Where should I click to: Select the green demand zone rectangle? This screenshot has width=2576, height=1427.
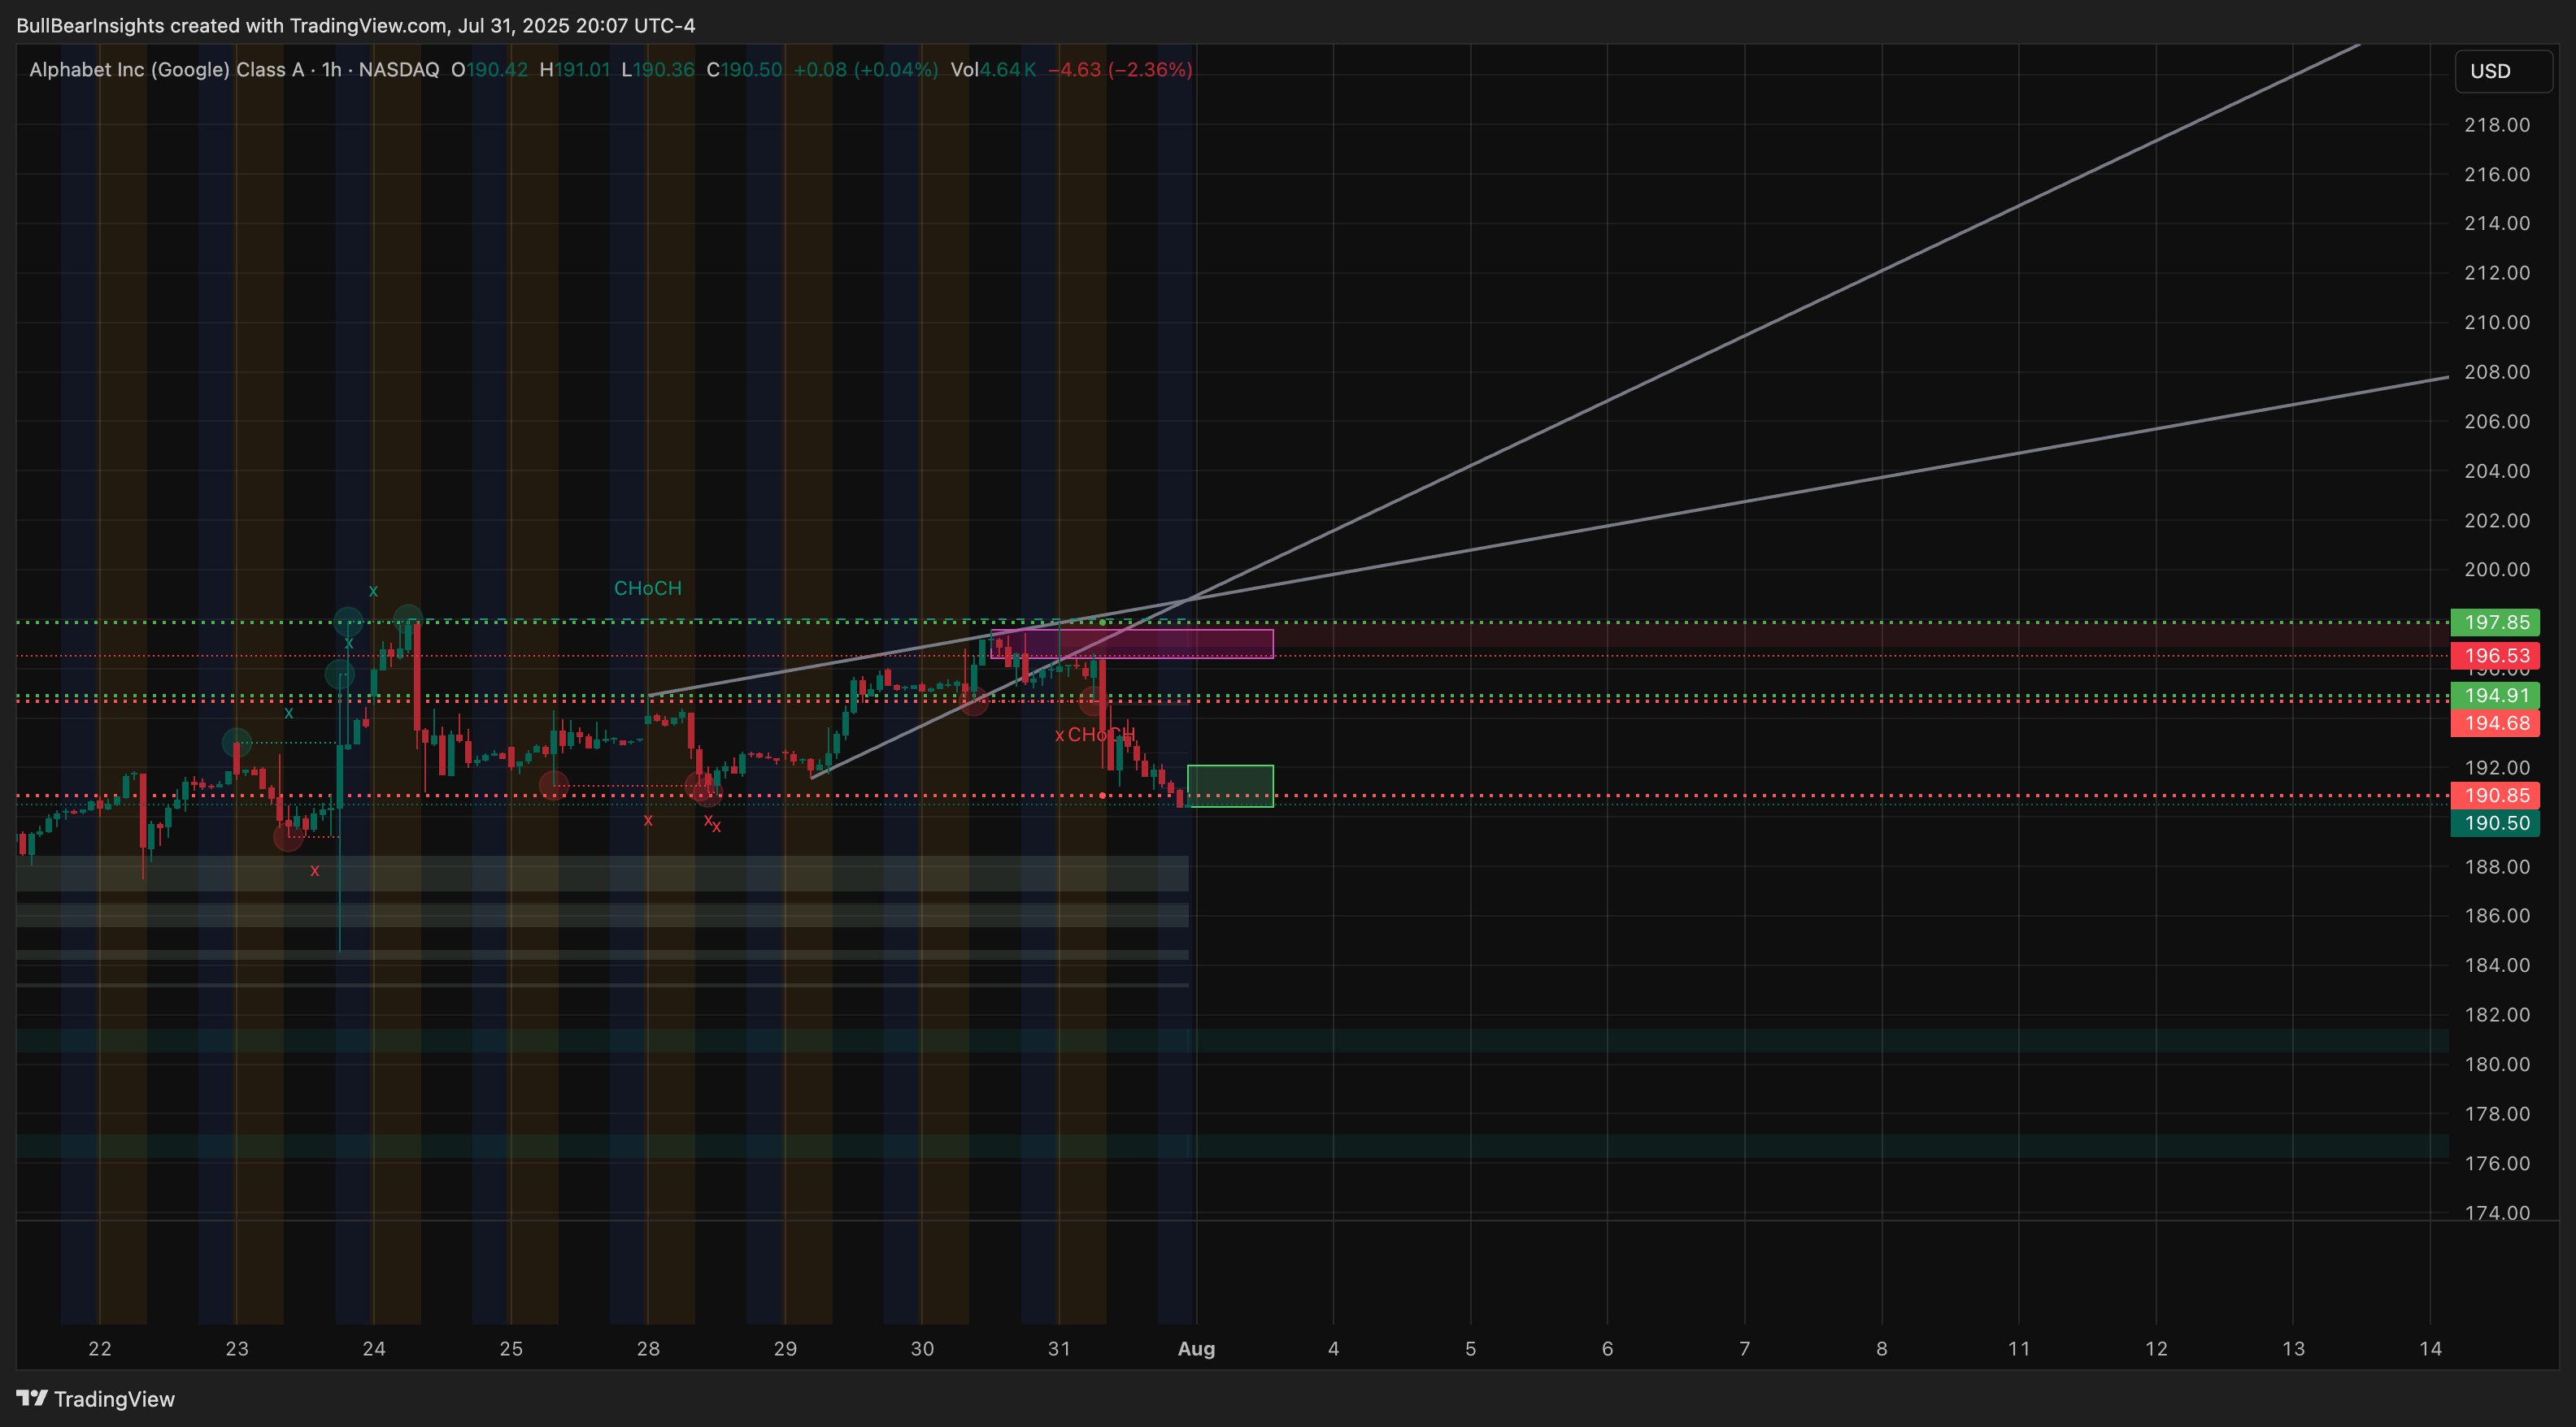coord(1230,786)
